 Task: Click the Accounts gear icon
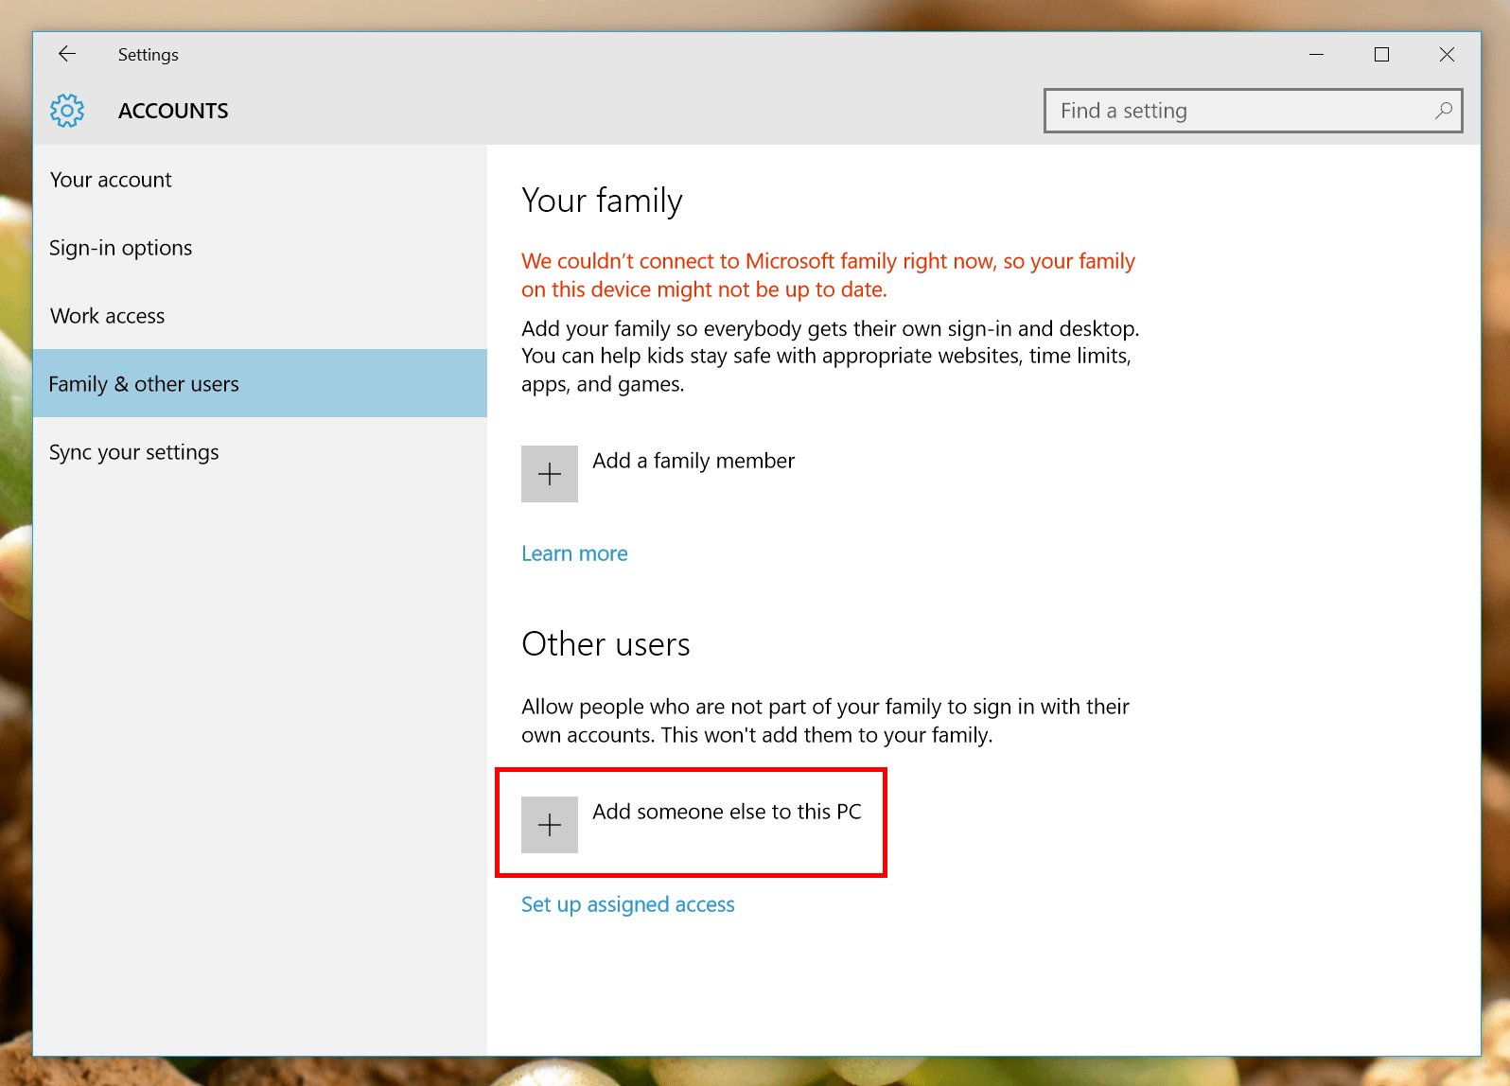67,111
